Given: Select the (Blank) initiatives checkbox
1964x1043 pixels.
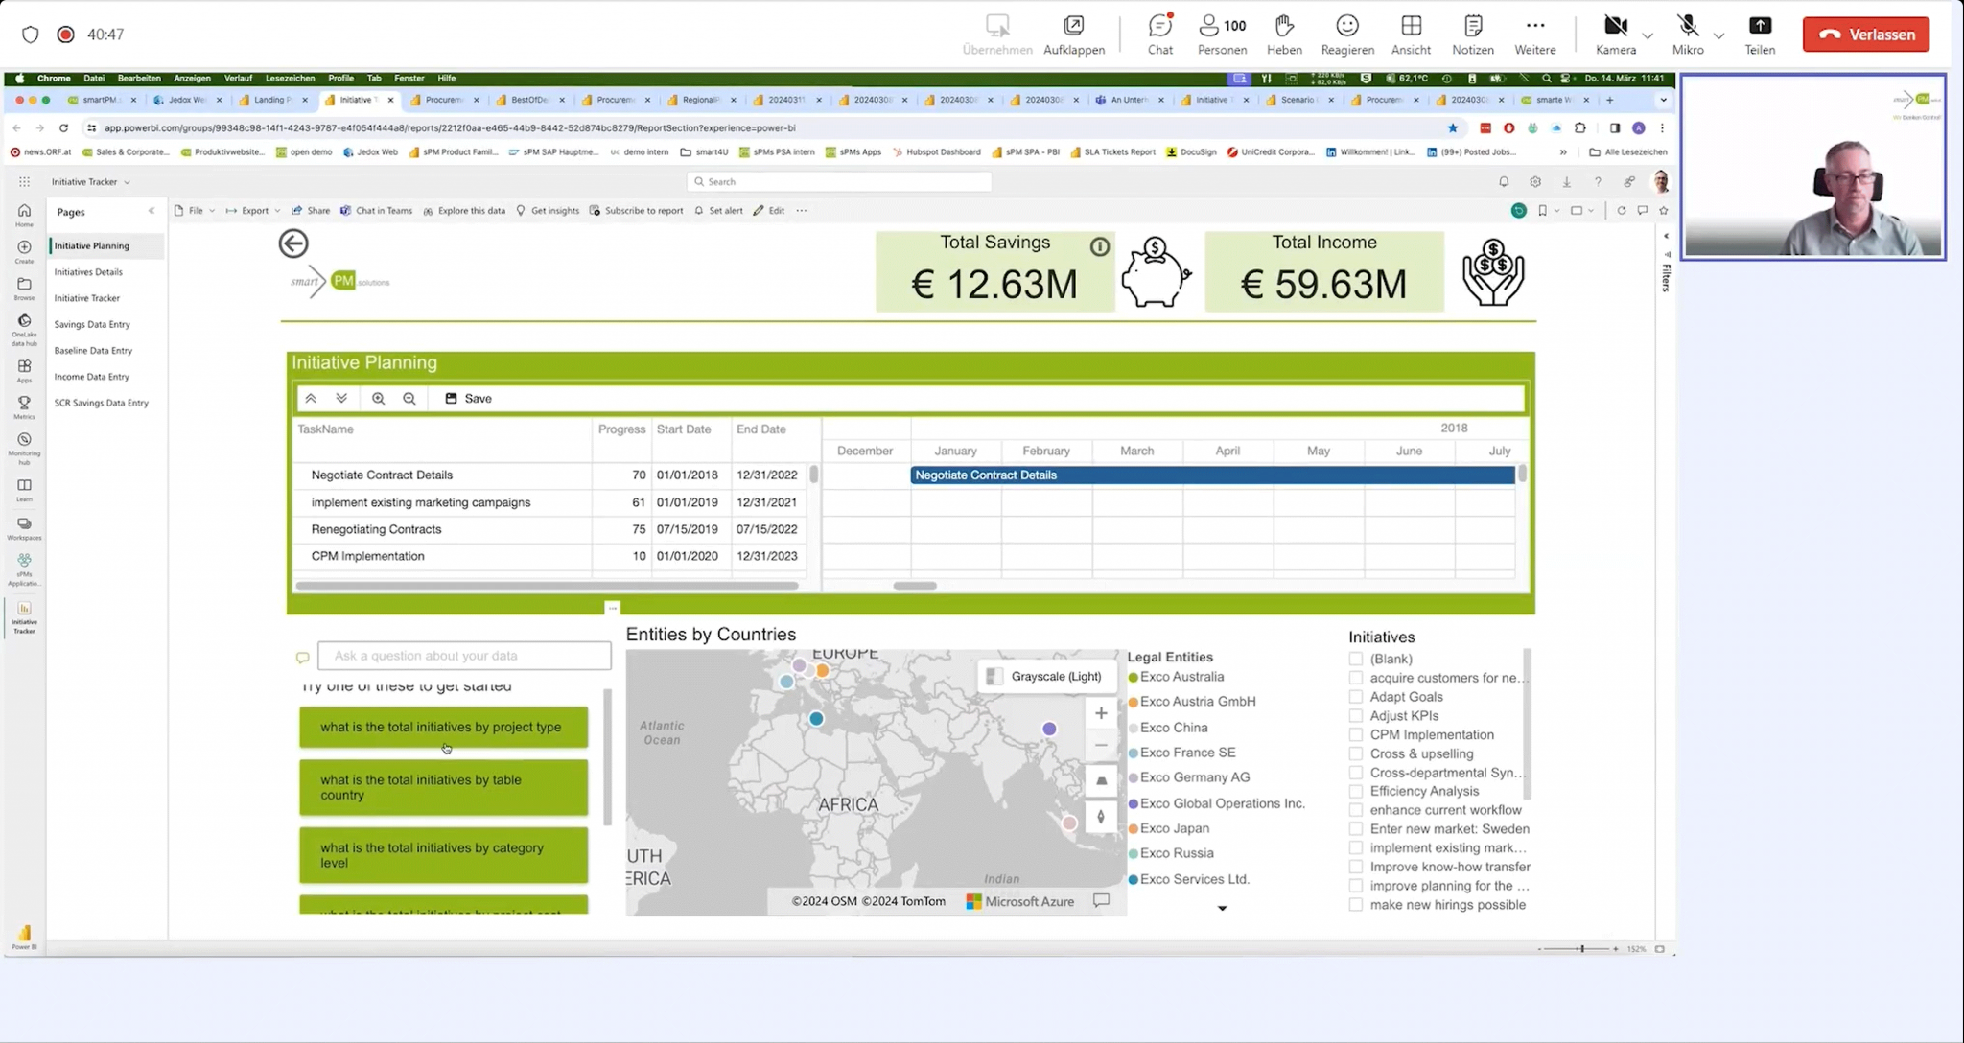Looking at the screenshot, I should coord(1357,659).
